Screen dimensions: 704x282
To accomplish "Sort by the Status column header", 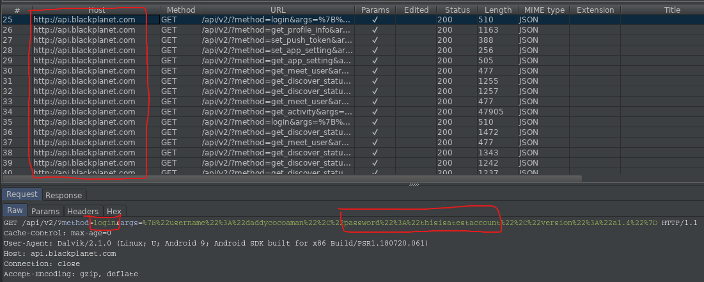I will (457, 10).
